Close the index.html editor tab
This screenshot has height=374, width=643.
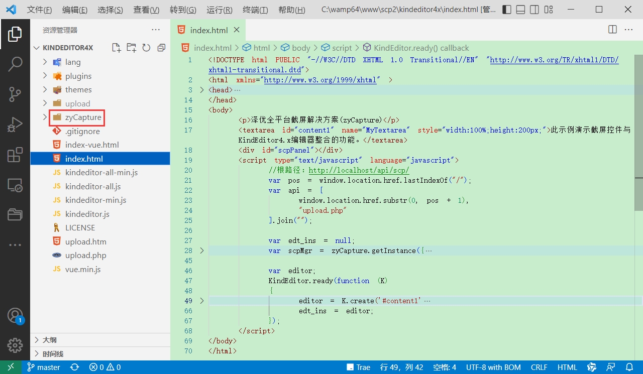click(x=237, y=30)
